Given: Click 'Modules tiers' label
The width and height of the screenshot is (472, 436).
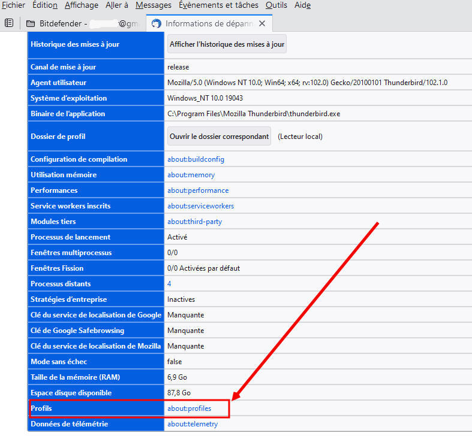Looking at the screenshot, I should (x=53, y=222).
